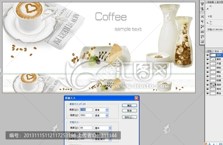Click the eyedropper icon in the Info panel
223x145 pixels.
207,9
